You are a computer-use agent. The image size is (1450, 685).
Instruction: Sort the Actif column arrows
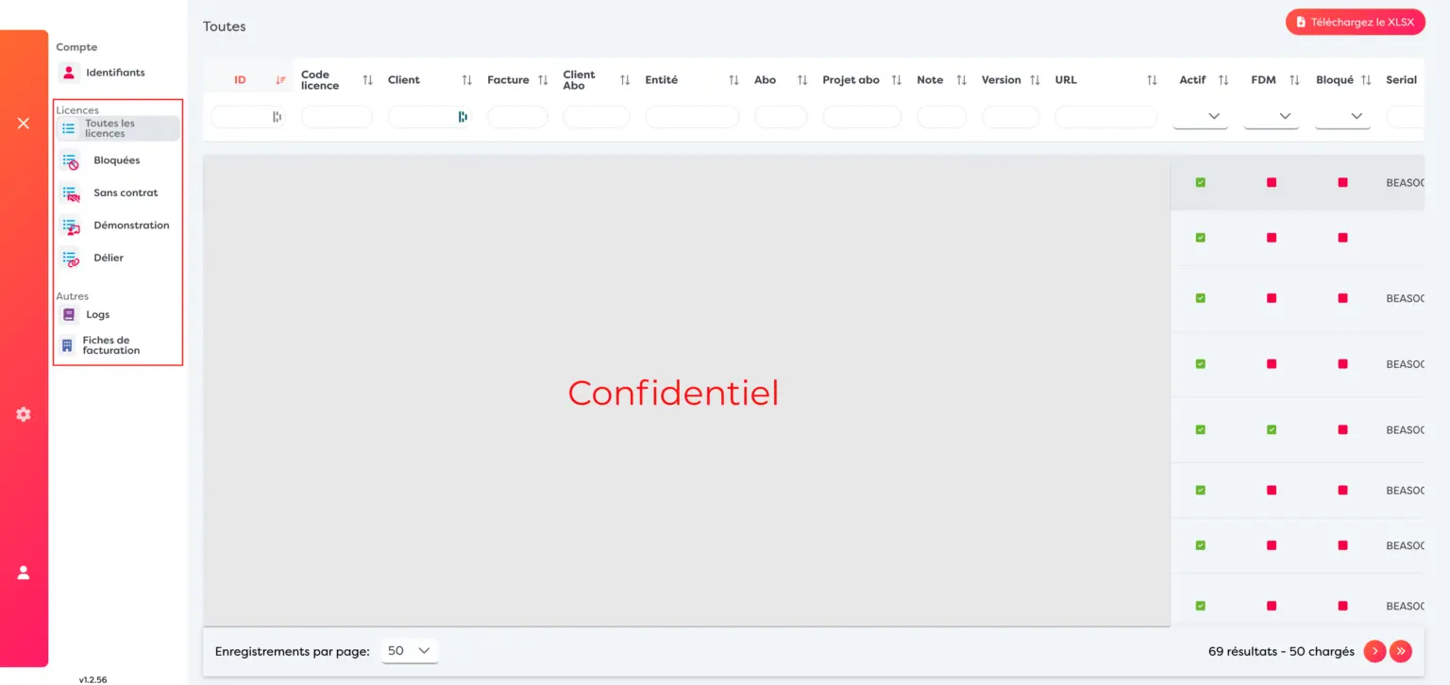coord(1223,80)
